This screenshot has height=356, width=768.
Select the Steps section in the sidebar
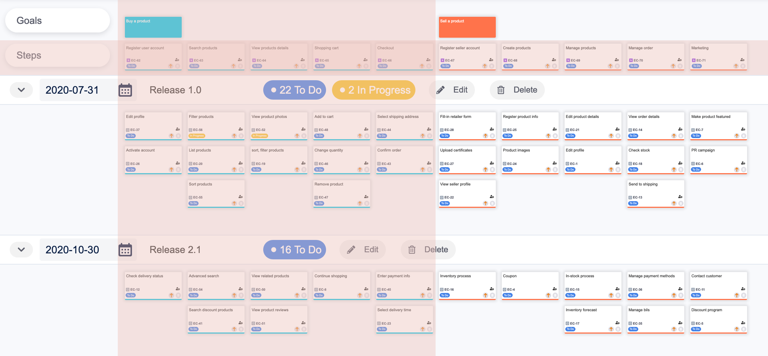pos(57,55)
